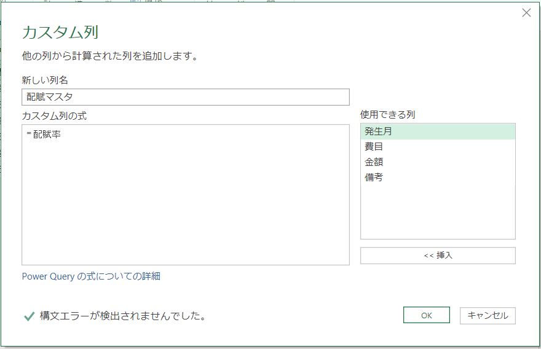Open Power Query の式についての詳細 link
541x349 pixels.
91,276
